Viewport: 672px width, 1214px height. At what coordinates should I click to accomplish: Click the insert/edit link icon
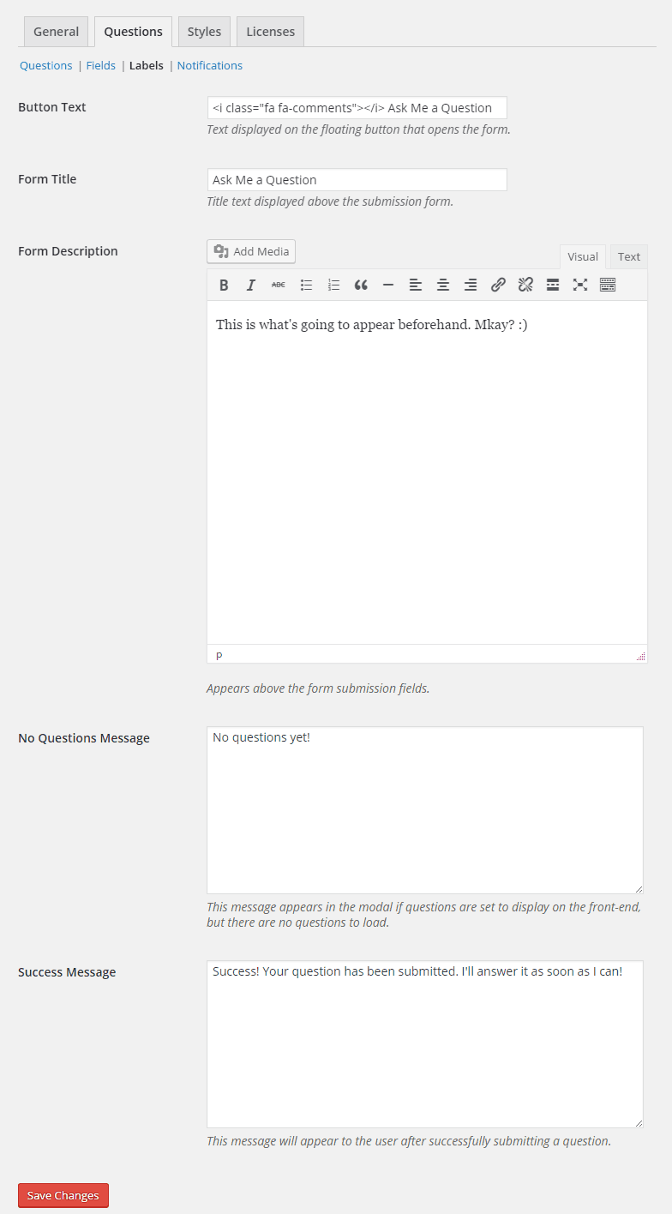(x=498, y=285)
